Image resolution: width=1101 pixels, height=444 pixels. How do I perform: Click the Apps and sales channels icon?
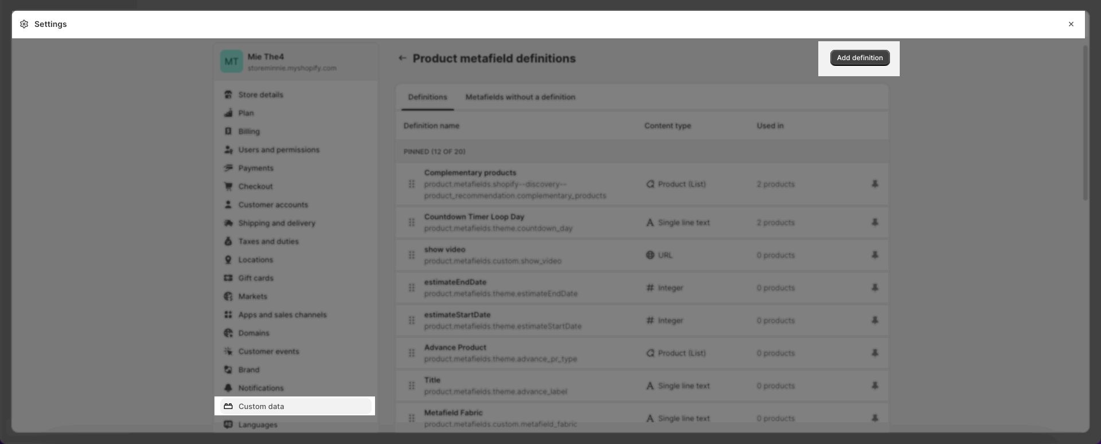(x=228, y=315)
